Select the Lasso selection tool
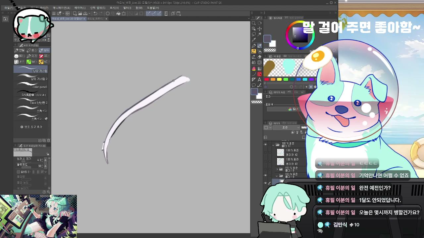 pos(254,34)
